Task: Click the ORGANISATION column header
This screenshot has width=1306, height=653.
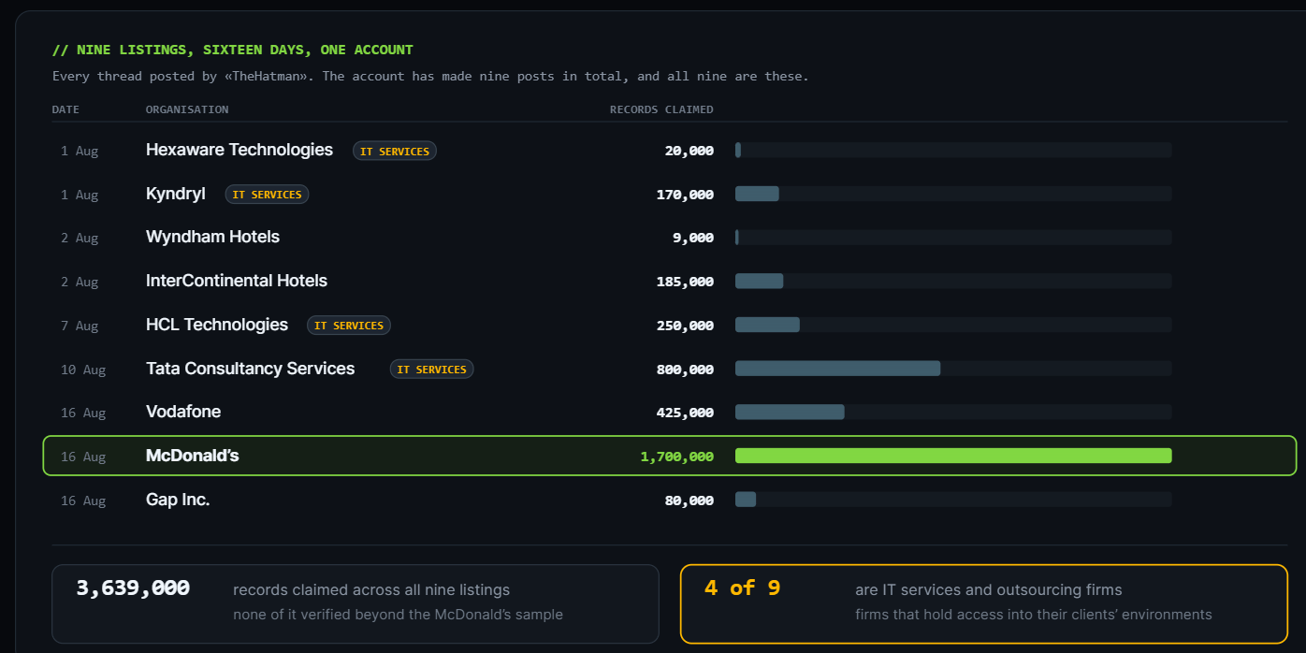Action: (187, 109)
